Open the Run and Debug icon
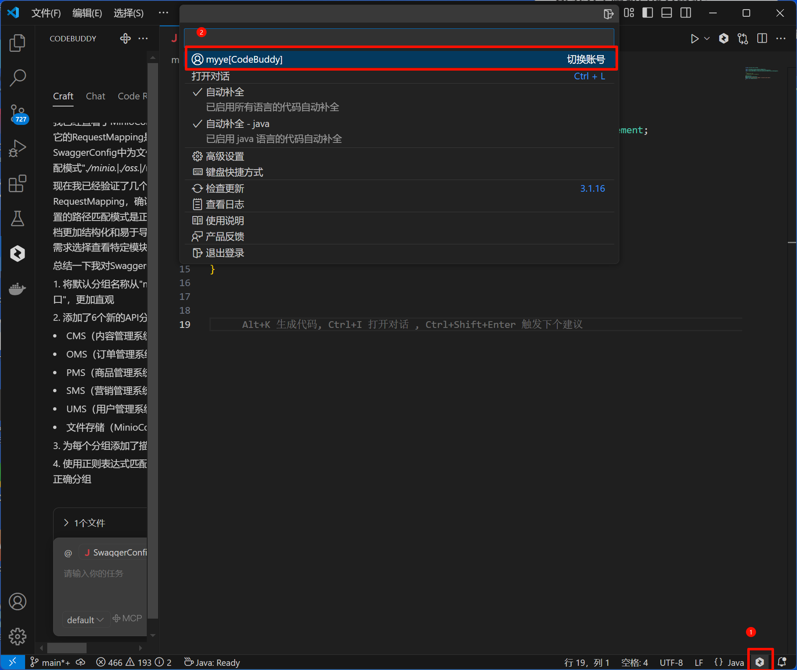The width and height of the screenshot is (797, 670). pos(18,148)
